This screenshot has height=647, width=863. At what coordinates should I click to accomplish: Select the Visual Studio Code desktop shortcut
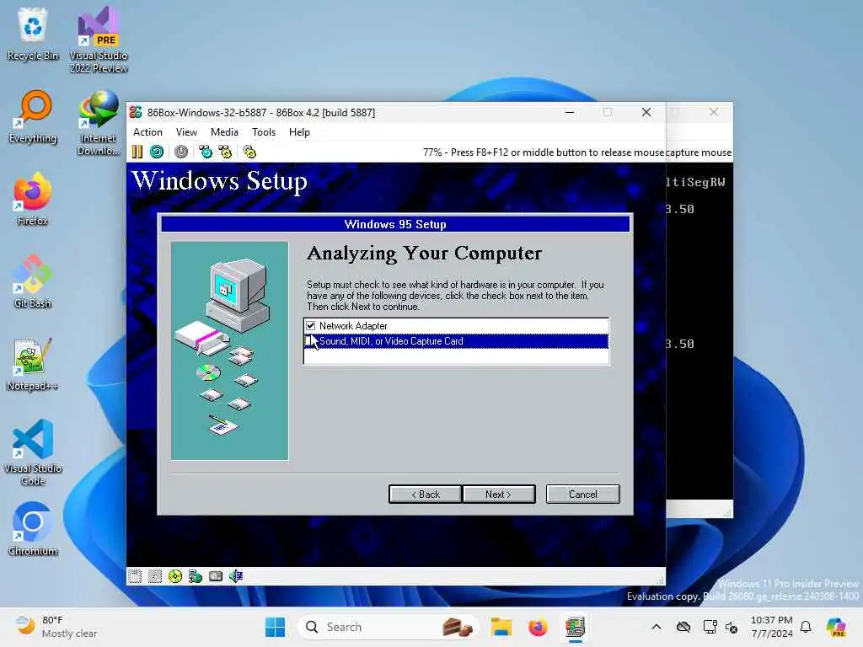pyautogui.click(x=33, y=452)
